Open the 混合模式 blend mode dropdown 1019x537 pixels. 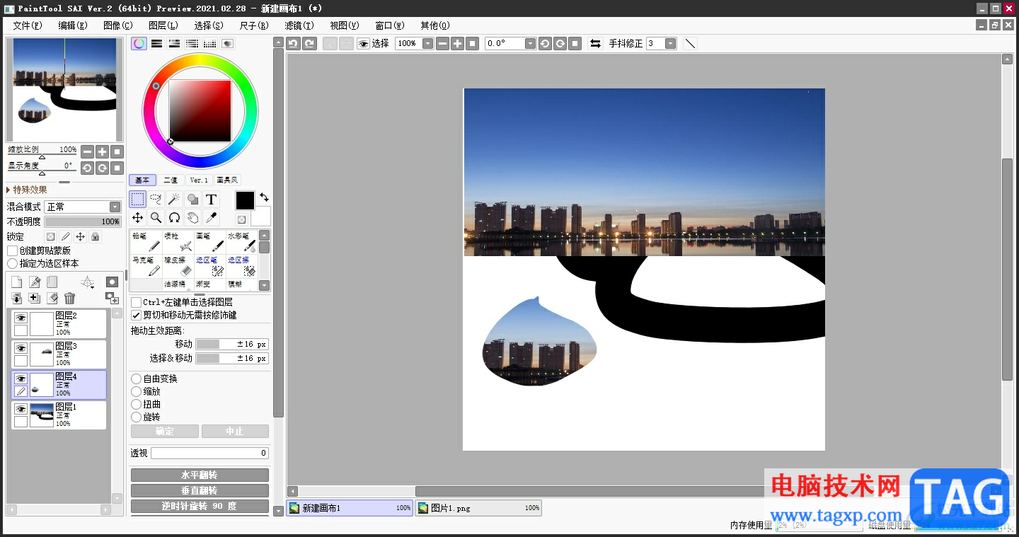point(83,207)
